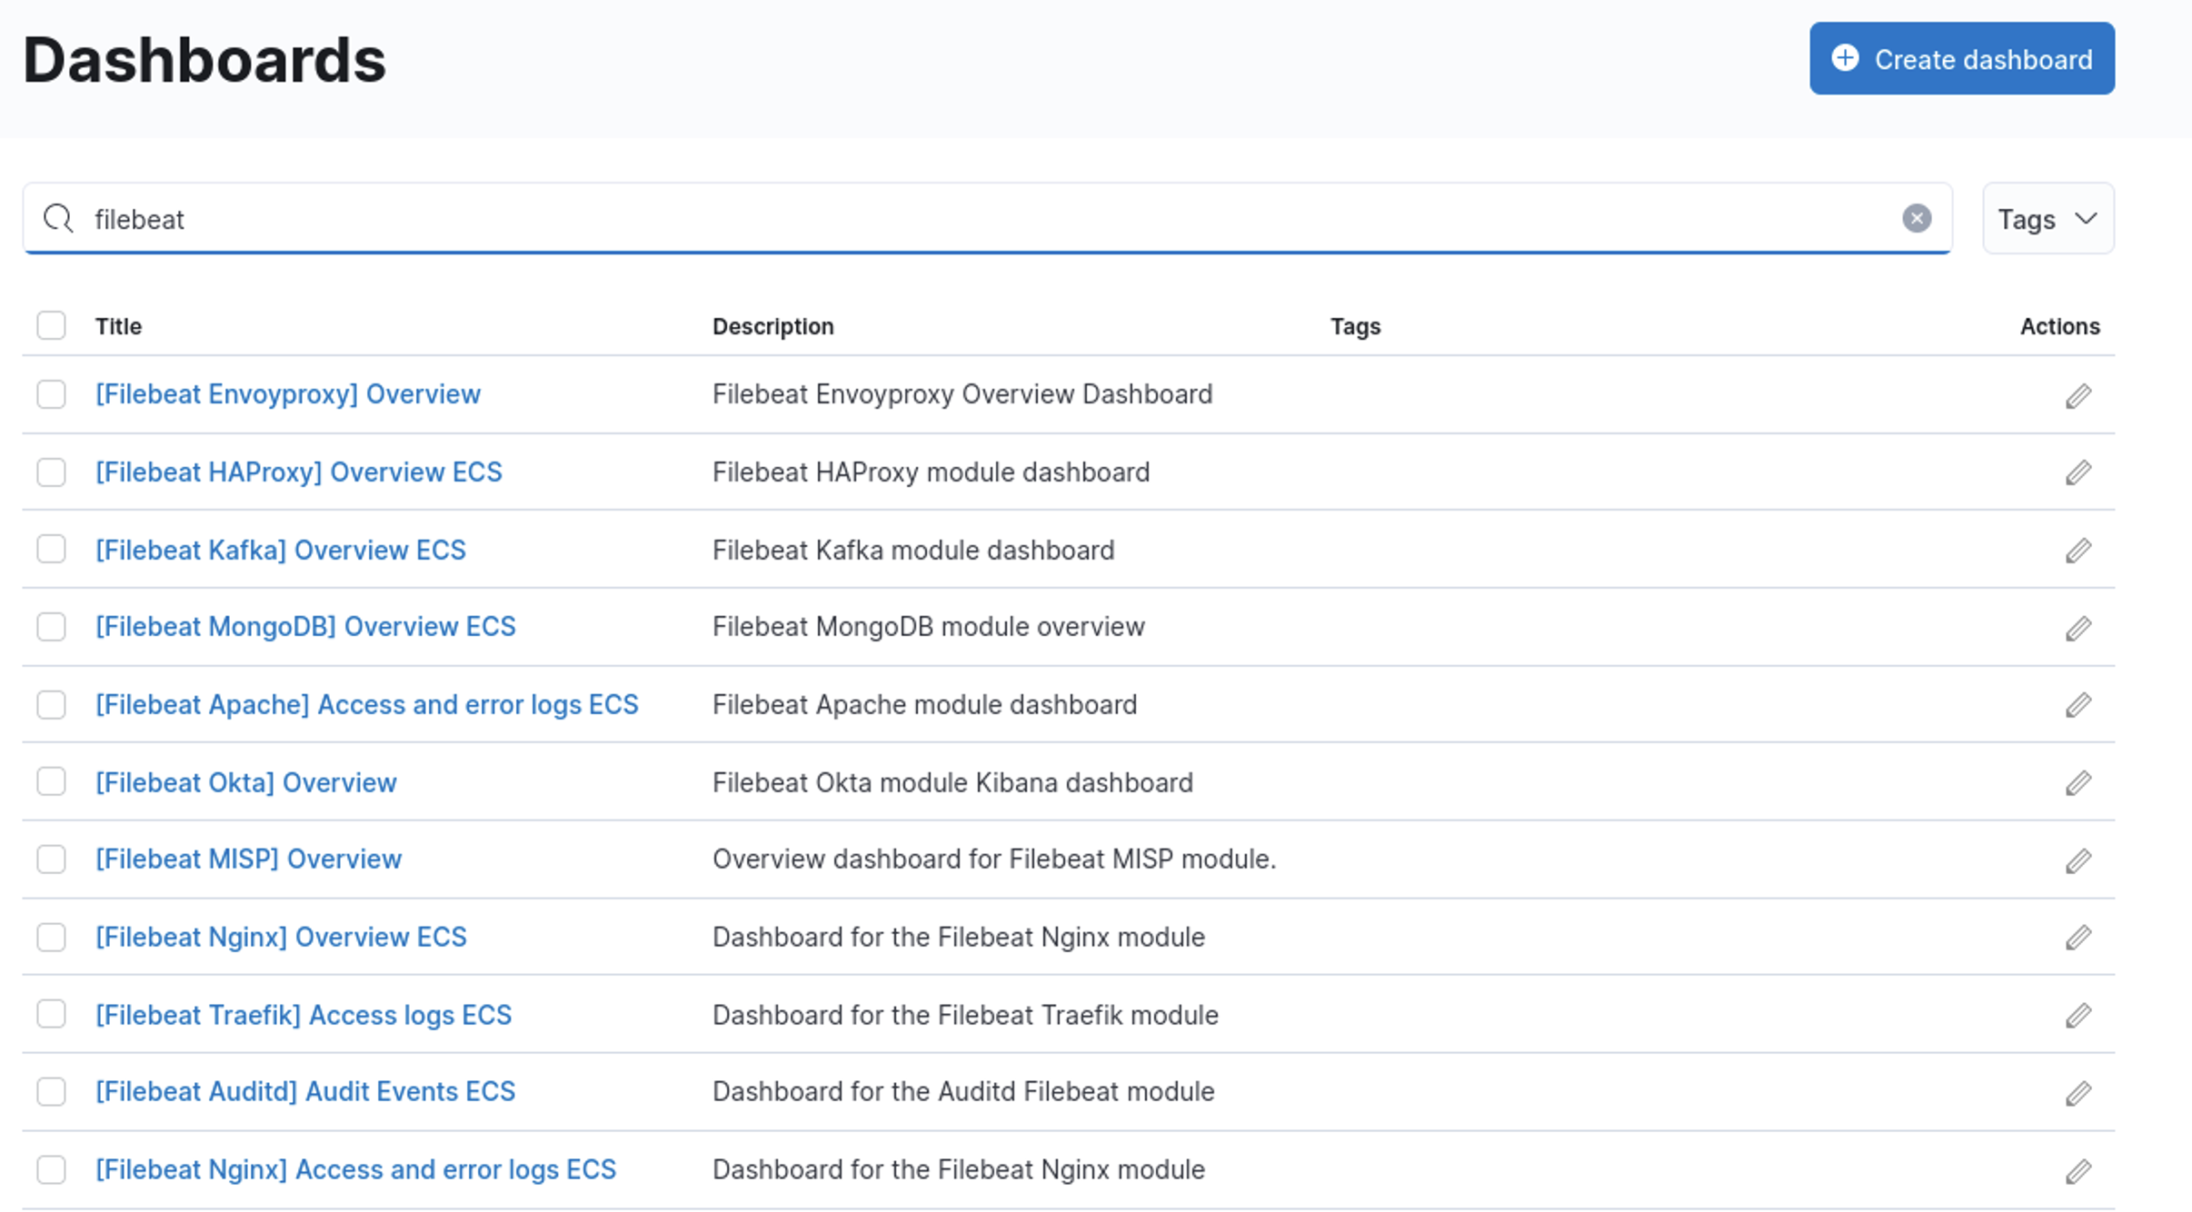Click edit icon for Filebeat MISP Overview
The height and width of the screenshot is (1212, 2192).
coord(2077,859)
